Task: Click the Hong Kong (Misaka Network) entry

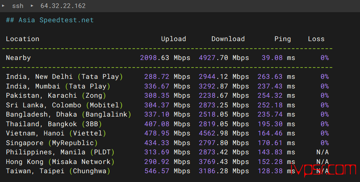Action: point(60,161)
